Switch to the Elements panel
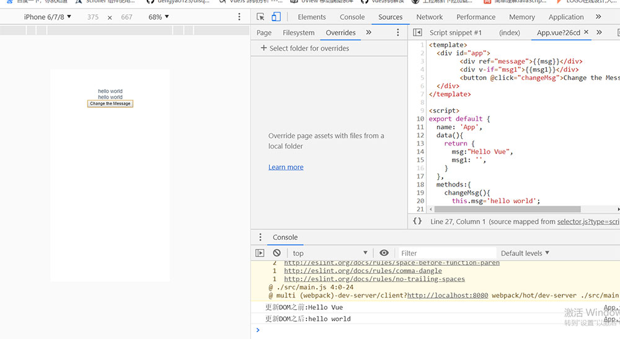Viewport: 620px width, 339px height. click(x=312, y=17)
